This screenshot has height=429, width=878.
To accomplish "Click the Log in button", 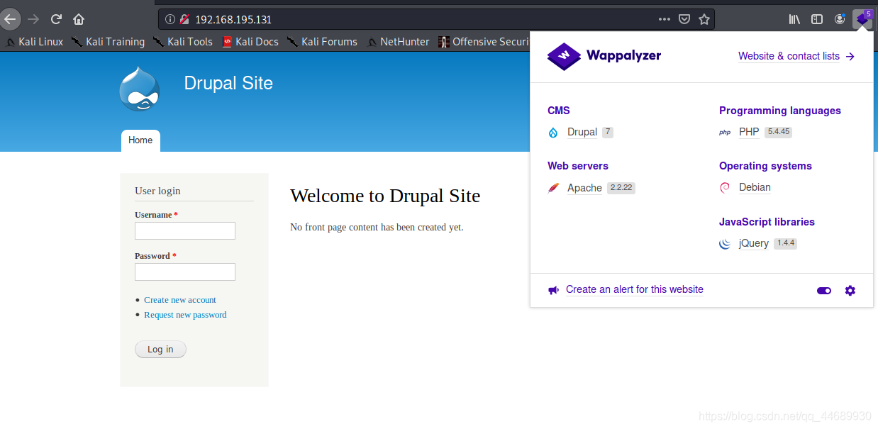I will 160,349.
